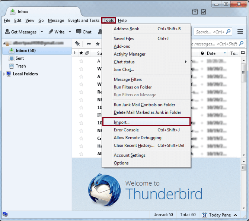Open the Message menu

56,21
